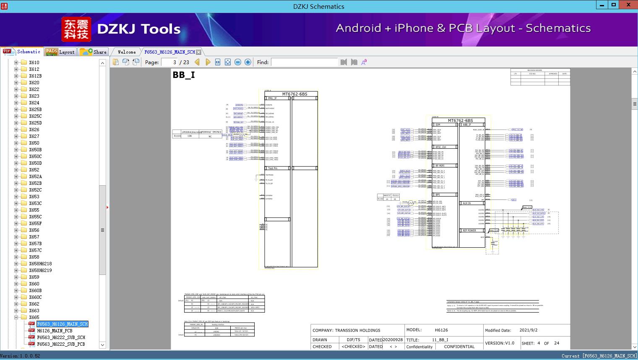
Task: Click the Find text input field
Action: 304,62
